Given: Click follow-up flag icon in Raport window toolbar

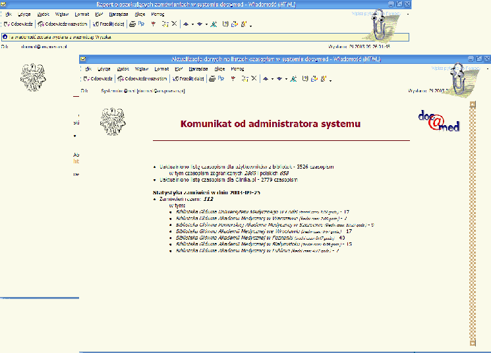Looking at the screenshot, I should pos(154,24).
